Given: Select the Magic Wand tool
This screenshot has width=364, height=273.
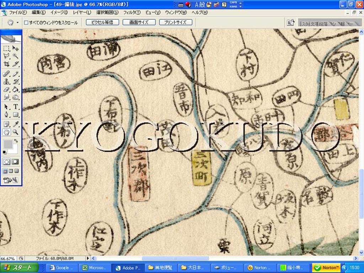Looking at the screenshot, I should click(x=16, y=56).
